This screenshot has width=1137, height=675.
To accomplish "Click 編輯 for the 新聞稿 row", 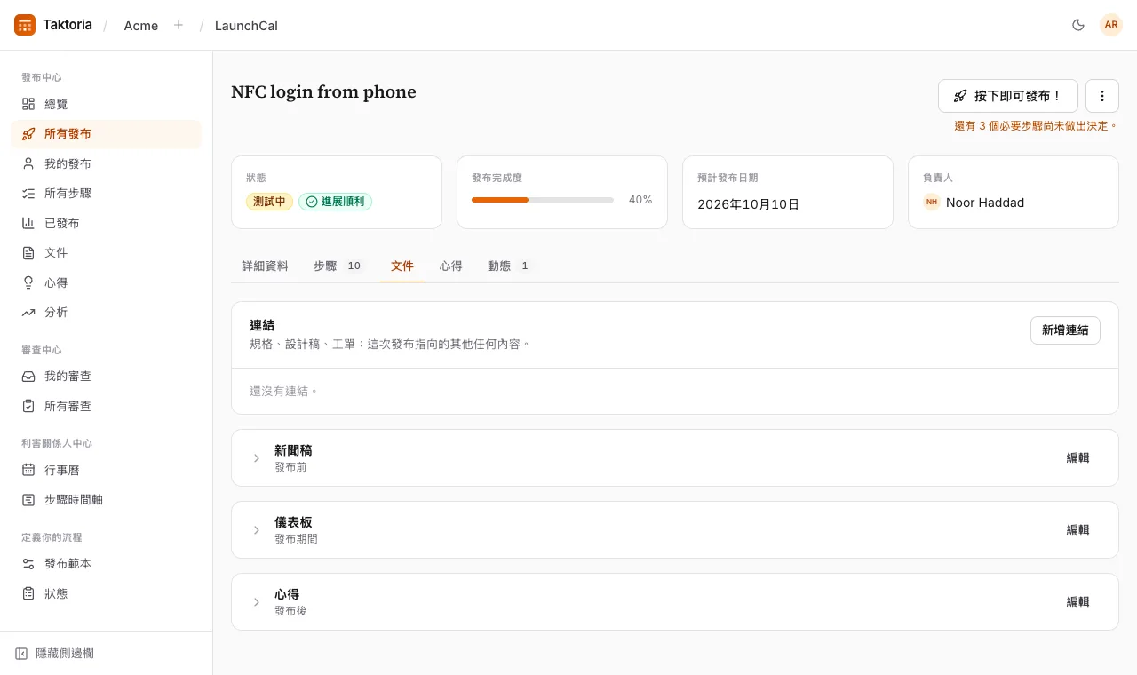I will (1077, 458).
